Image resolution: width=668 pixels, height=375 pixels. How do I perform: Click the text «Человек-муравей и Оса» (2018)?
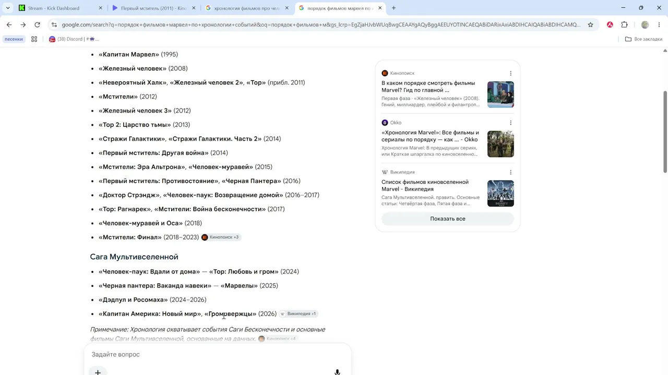click(x=150, y=223)
